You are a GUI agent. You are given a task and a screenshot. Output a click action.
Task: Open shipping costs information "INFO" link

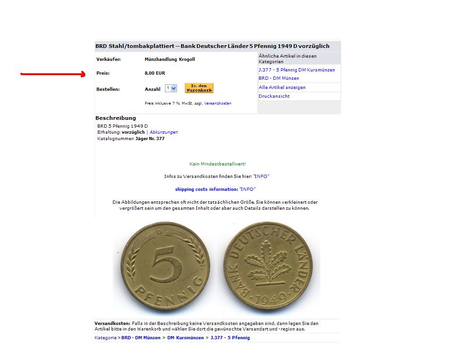click(248, 189)
